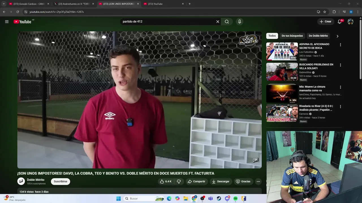Close the Gonzalo Cardozo tab

coord(48,4)
